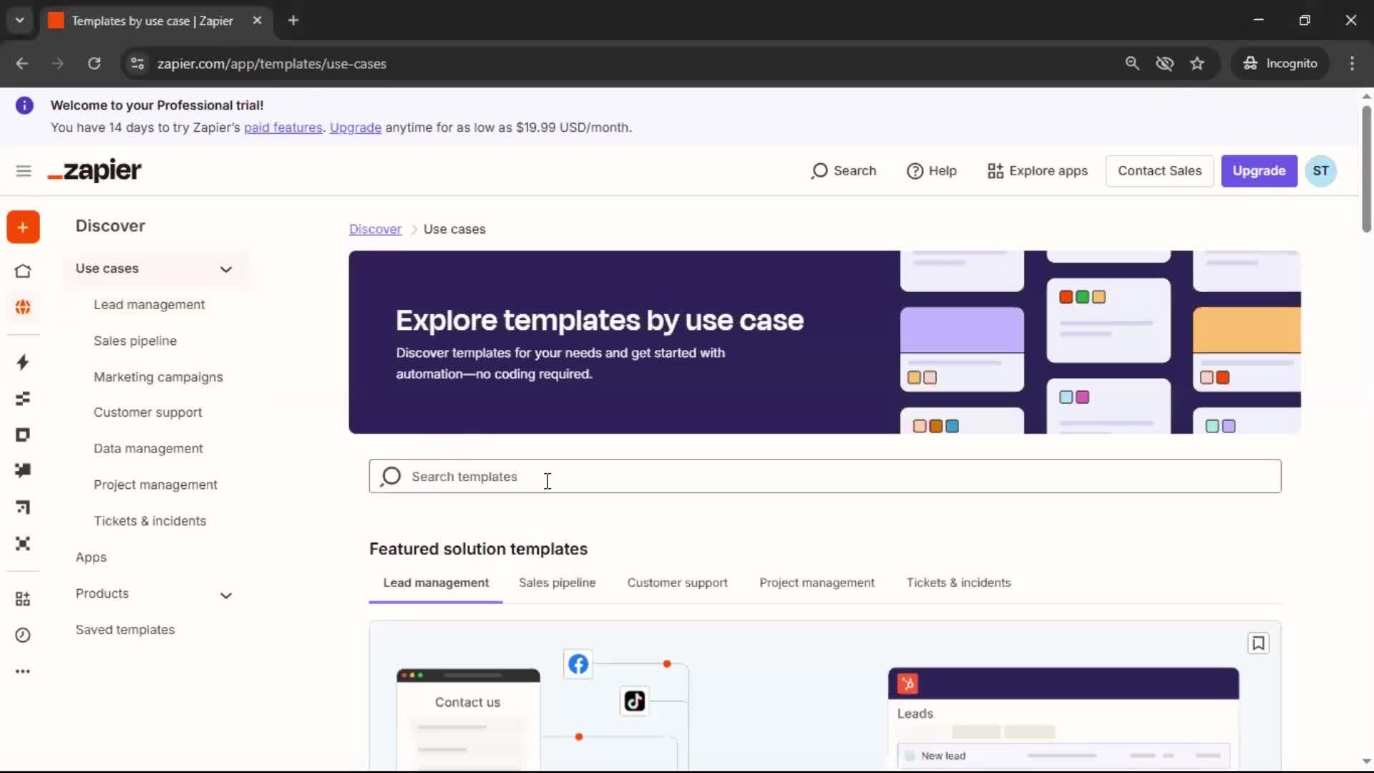
Task: Open Chrome three-dot menu
Action: pyautogui.click(x=1352, y=64)
